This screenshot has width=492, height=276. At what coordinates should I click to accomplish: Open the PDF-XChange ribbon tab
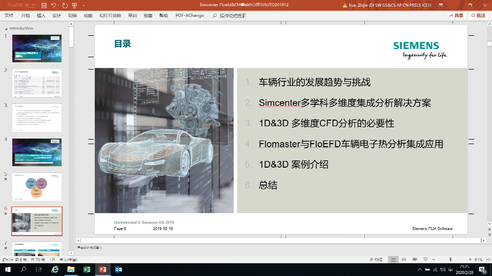pyautogui.click(x=190, y=15)
